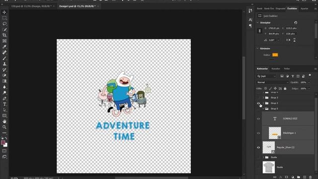Click the width value field in Transform
Viewport: 318px width, 179px height.
click(x=274, y=28)
